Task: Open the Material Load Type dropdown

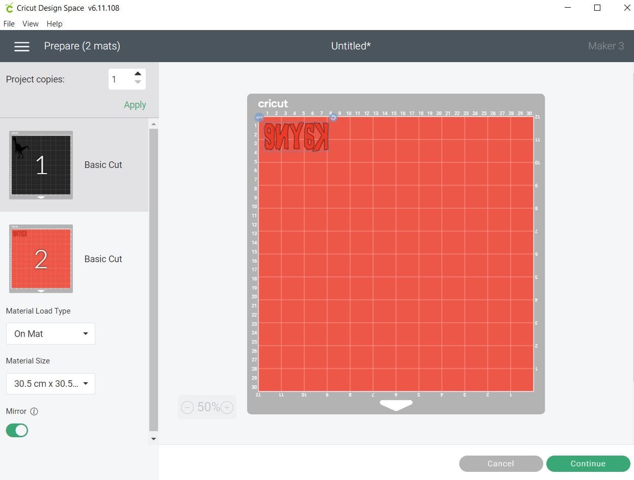Action: pyautogui.click(x=50, y=334)
